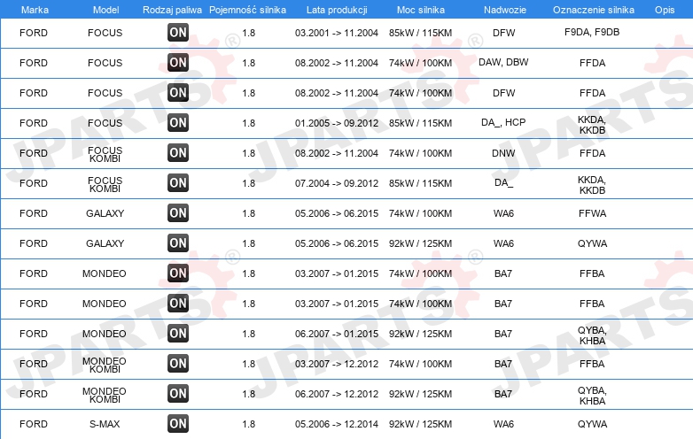This screenshot has width=693, height=439.
Task: Click the Moc silnika column header
Action: coord(421,10)
